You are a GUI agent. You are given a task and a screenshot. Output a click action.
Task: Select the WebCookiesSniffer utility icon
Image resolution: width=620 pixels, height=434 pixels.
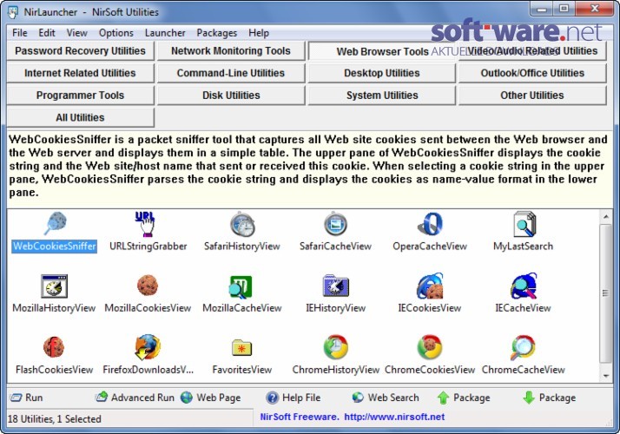[55, 224]
